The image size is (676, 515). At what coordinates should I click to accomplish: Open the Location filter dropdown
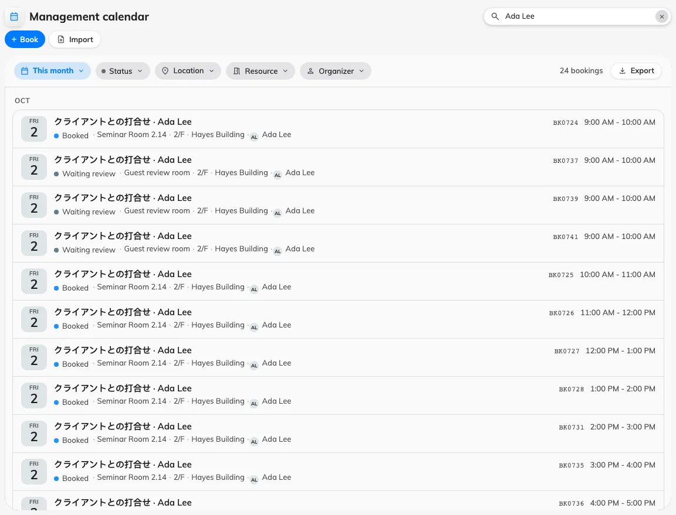click(x=188, y=71)
